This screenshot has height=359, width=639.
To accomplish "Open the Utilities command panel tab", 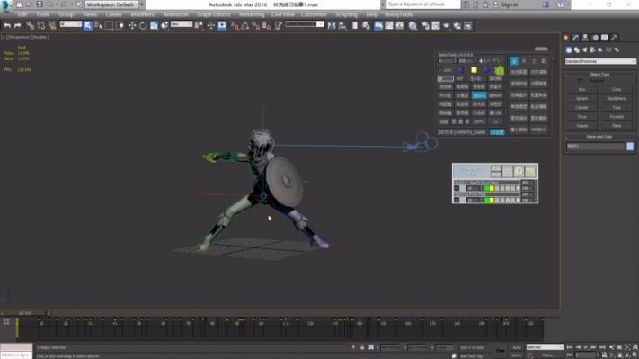I will [615, 38].
